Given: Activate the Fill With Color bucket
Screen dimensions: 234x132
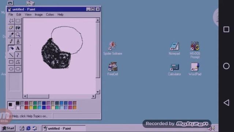Looking at the screenshot, I should click(x=18, y=28).
